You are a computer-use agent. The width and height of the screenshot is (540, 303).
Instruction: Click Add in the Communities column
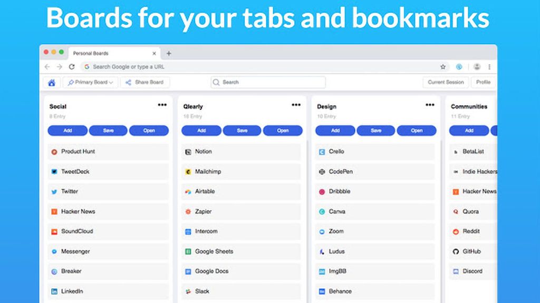[469, 130]
